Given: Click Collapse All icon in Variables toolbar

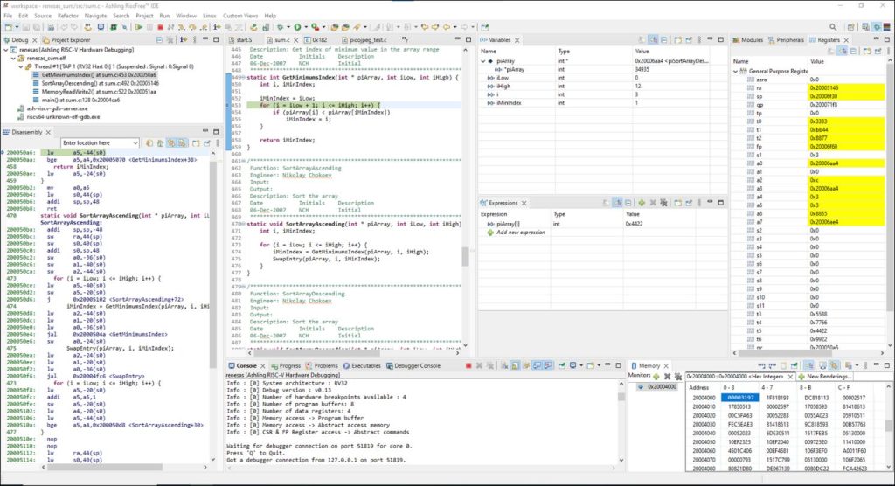Looking at the screenshot, I should click(663, 40).
